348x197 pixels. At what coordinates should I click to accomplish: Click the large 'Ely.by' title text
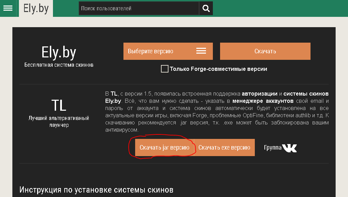(59, 53)
